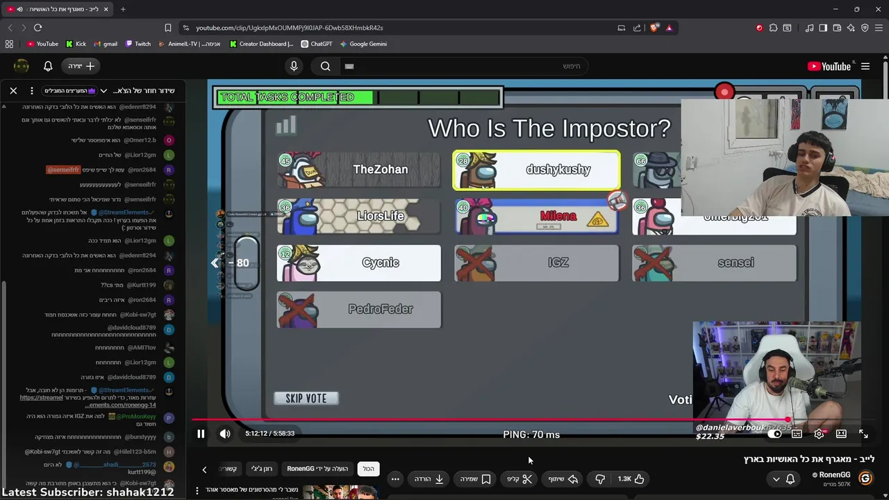Image resolution: width=889 pixels, height=500 pixels.
Task: Toggle the browser sidebar panel
Action: pos(823,28)
